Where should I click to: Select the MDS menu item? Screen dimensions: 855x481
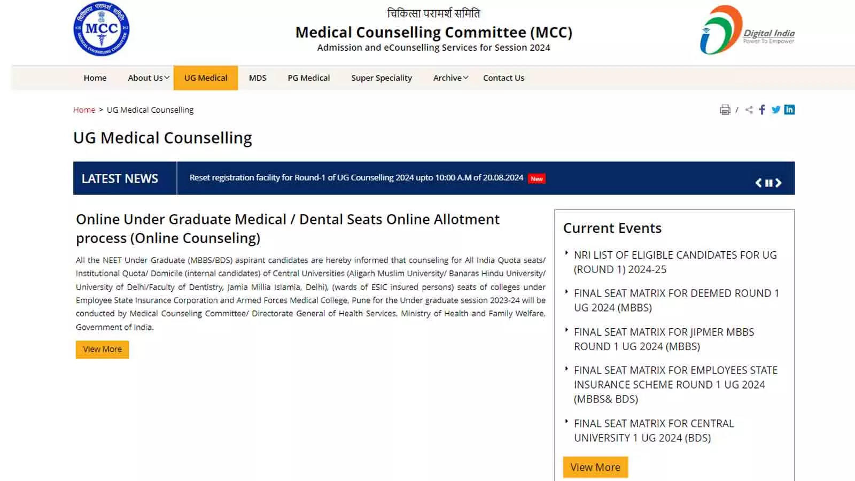pyautogui.click(x=258, y=78)
